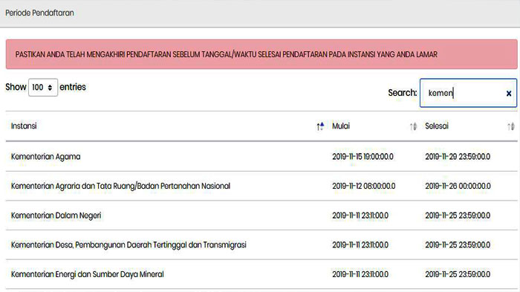The image size is (520, 292).
Task: Click the Mulai column header label
Action: 341,126
